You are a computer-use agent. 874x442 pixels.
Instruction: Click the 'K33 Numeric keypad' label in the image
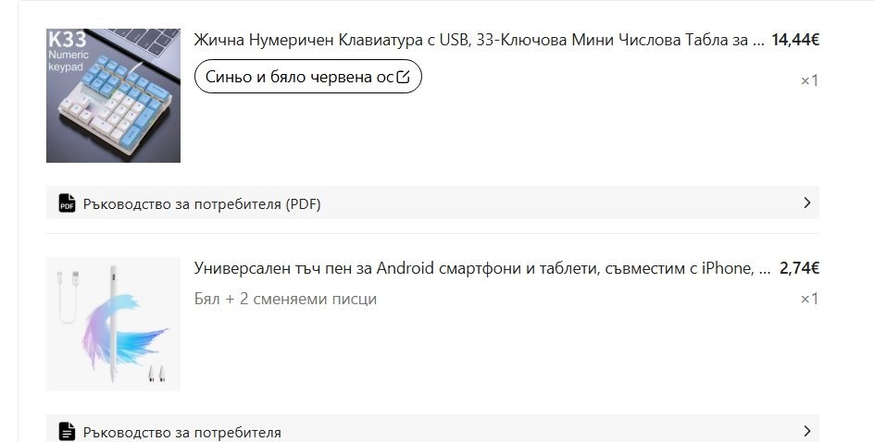(69, 51)
